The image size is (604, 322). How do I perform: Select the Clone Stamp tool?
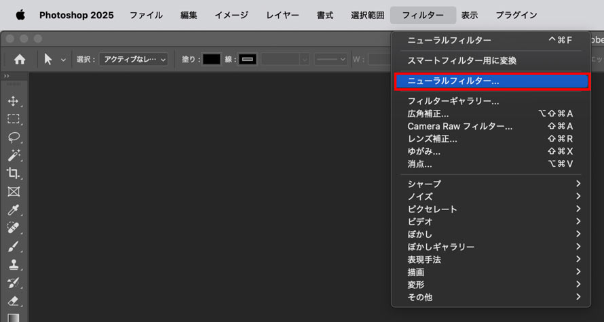point(14,264)
